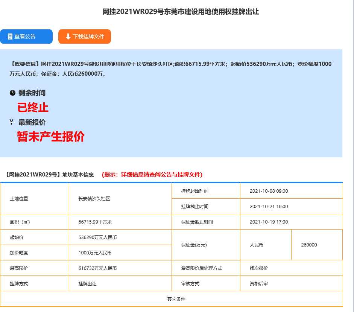Click the 起始价 label cell
354x312 pixels.
click(x=35, y=237)
